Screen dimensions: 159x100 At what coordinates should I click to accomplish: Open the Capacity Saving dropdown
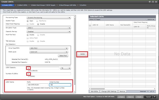[x=49, y=32]
